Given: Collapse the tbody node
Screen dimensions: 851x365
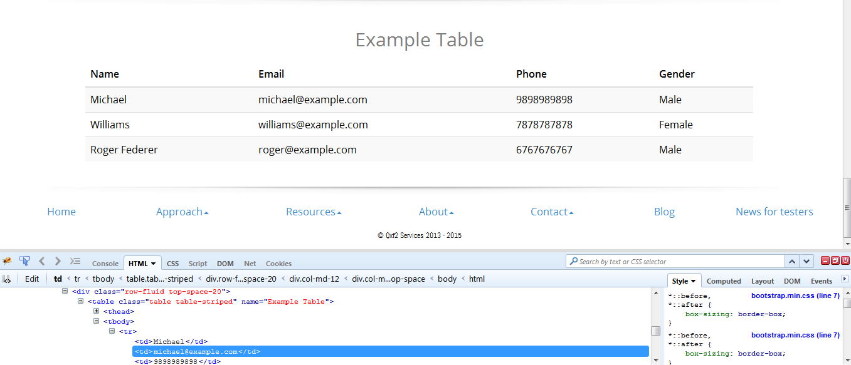Looking at the screenshot, I should click(97, 321).
